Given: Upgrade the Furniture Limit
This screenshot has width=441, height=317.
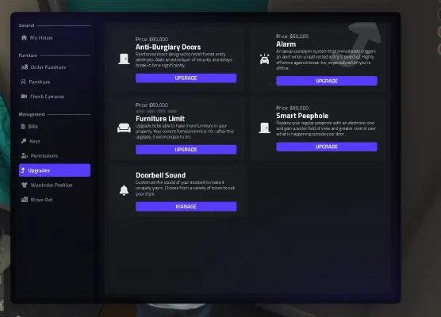Looking at the screenshot, I should pos(186,150).
